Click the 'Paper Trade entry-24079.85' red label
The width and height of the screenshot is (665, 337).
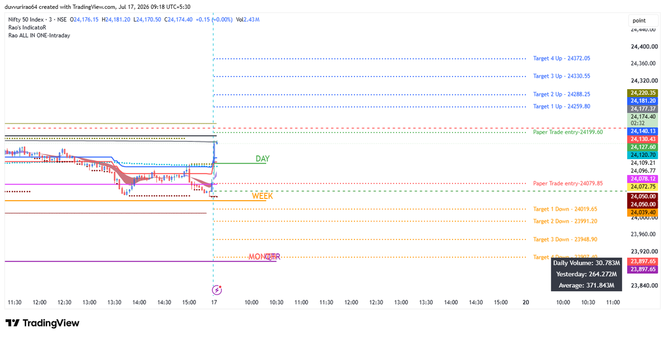point(568,183)
